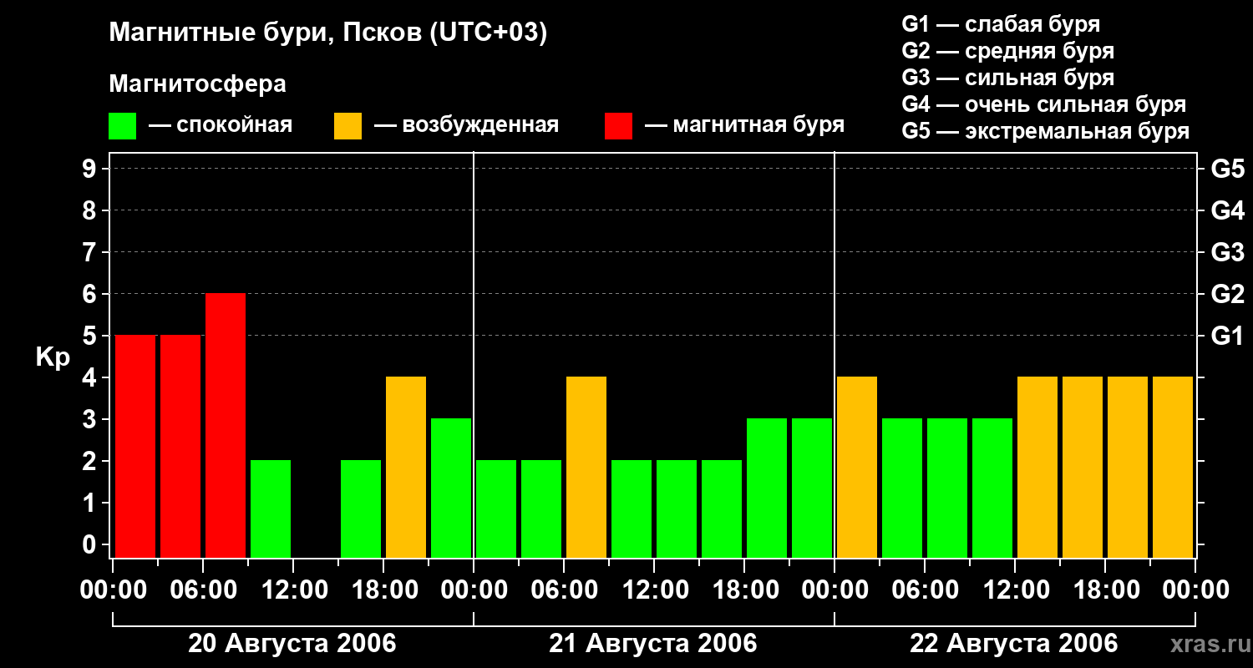Viewport: 1253px width, 668px height.
Task: Click 'G4 — очень сильная буря' description
Action: (1044, 104)
